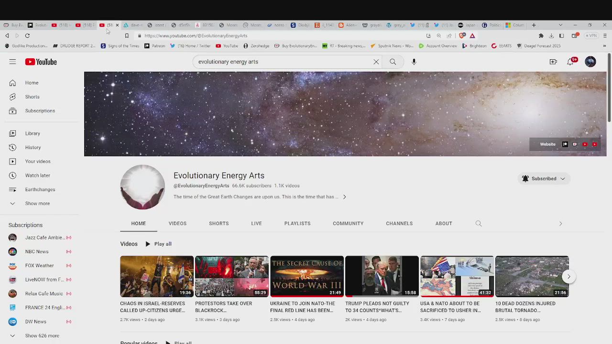Viewport: 612px width, 344px height.
Task: Click Play all beside Videos
Action: click(158, 244)
